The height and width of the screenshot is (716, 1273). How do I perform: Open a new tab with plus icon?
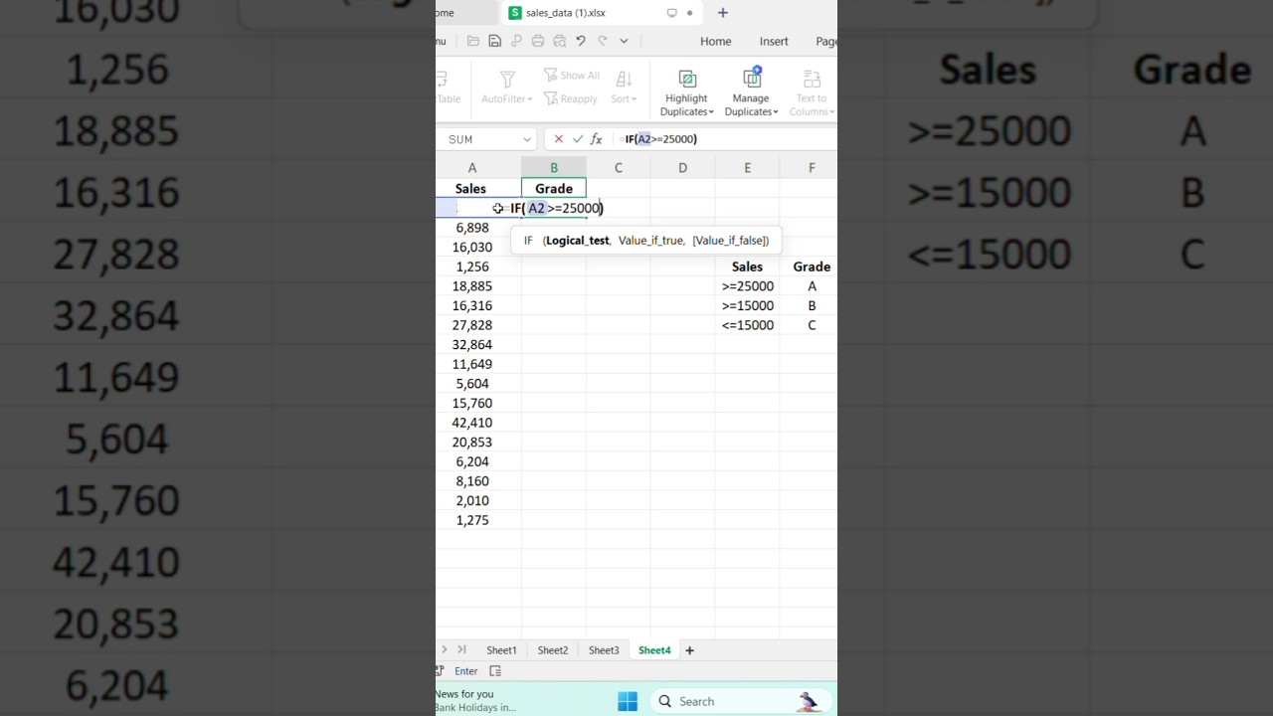coord(723,13)
